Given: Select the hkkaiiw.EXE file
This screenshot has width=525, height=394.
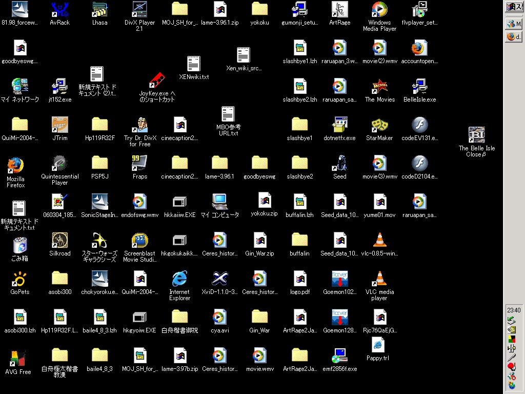Looking at the screenshot, I should [x=179, y=206].
